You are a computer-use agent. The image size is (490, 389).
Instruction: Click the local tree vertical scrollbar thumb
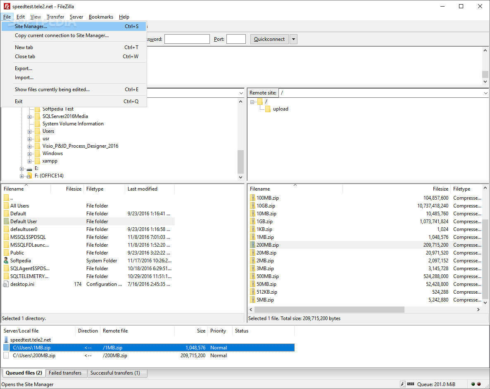click(240, 162)
